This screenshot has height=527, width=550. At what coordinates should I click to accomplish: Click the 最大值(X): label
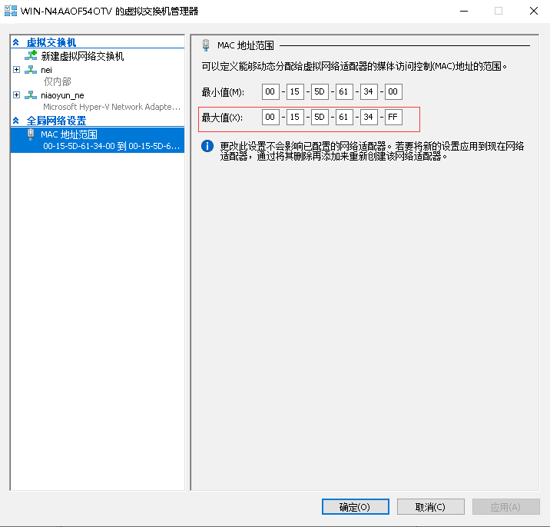[x=222, y=118]
